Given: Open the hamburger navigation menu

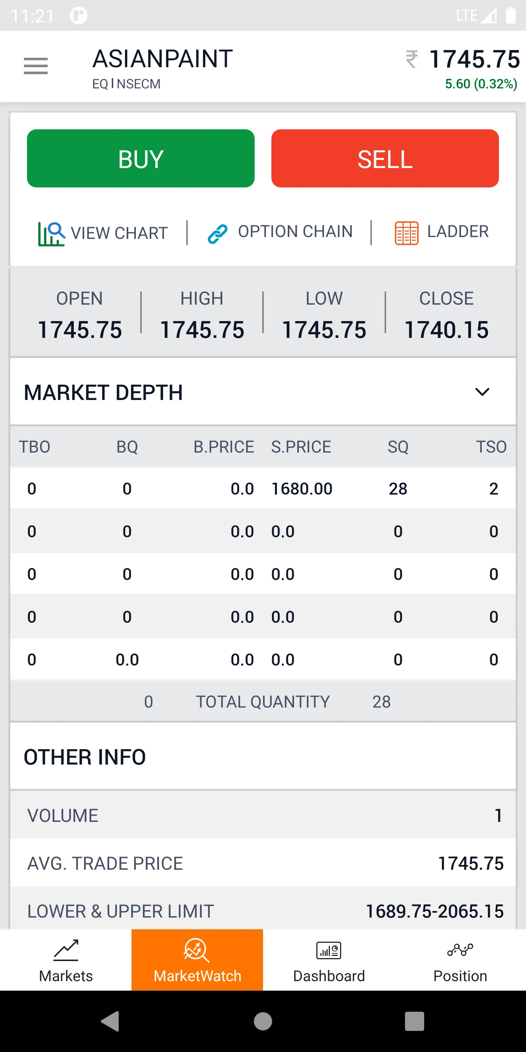Looking at the screenshot, I should point(36,66).
